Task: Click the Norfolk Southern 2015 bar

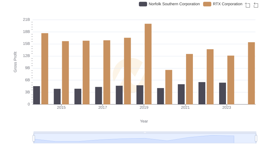Action: click(57, 97)
